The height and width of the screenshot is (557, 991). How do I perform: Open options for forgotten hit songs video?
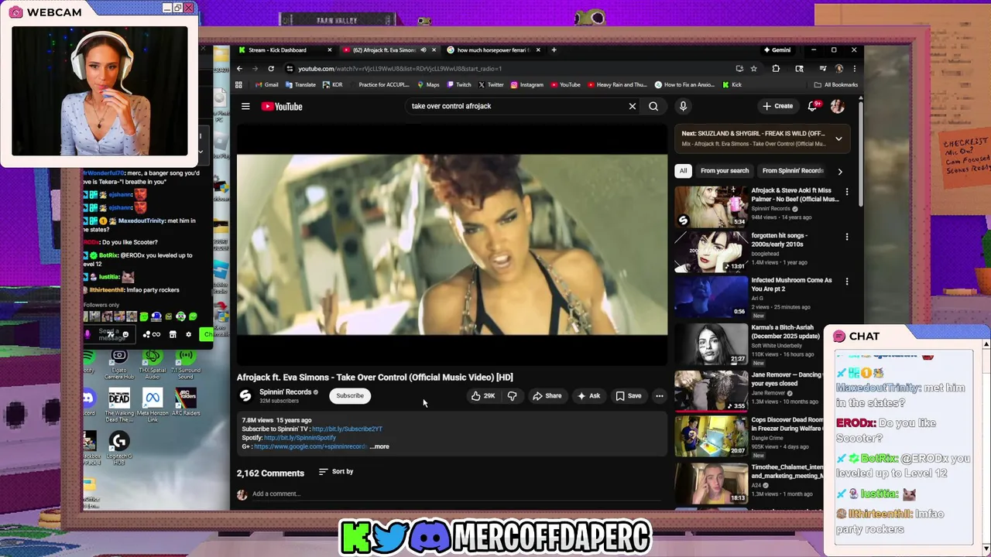click(847, 237)
